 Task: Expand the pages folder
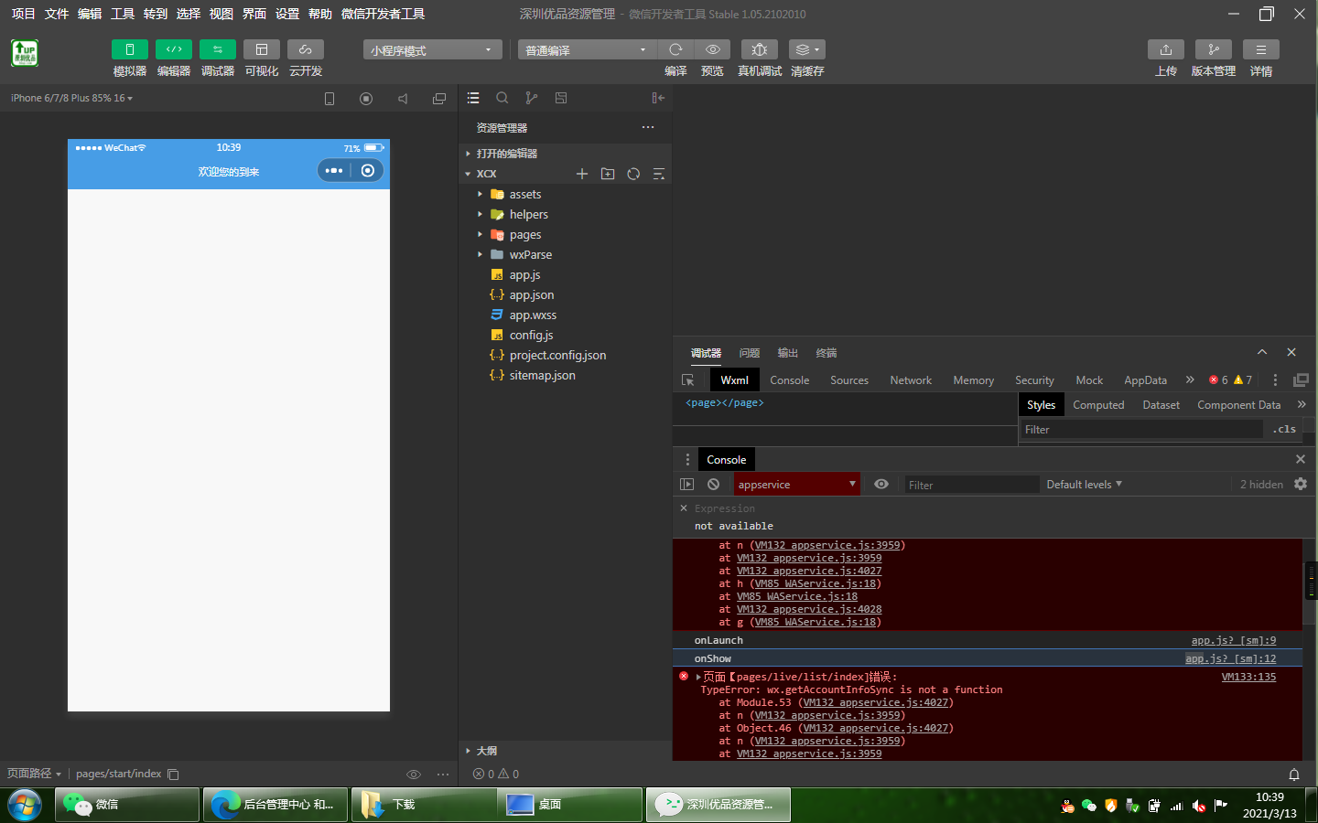(524, 235)
